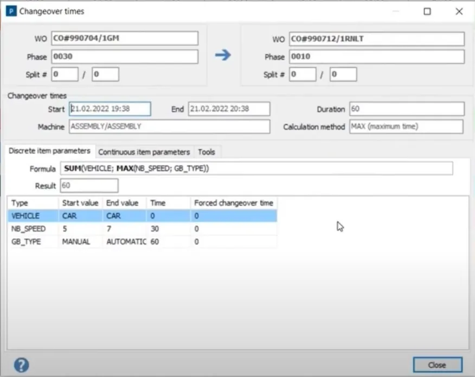The width and height of the screenshot is (475, 377).
Task: Switch to Continuous item parameters tab
Action: [x=144, y=152]
